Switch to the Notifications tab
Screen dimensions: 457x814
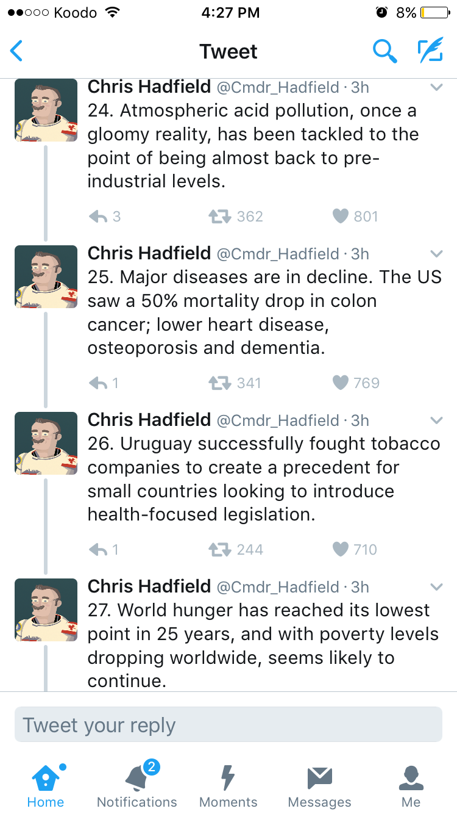click(136, 786)
